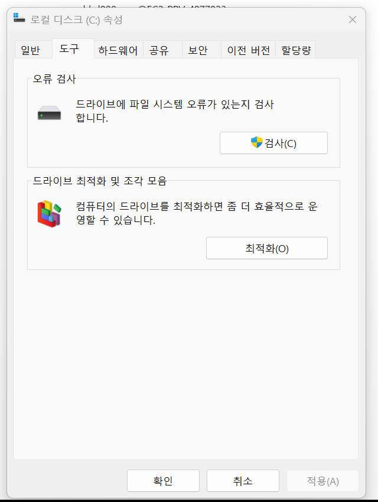
Task: Close the 로컬 디스크 (C:) 속성 window
Action: (353, 19)
